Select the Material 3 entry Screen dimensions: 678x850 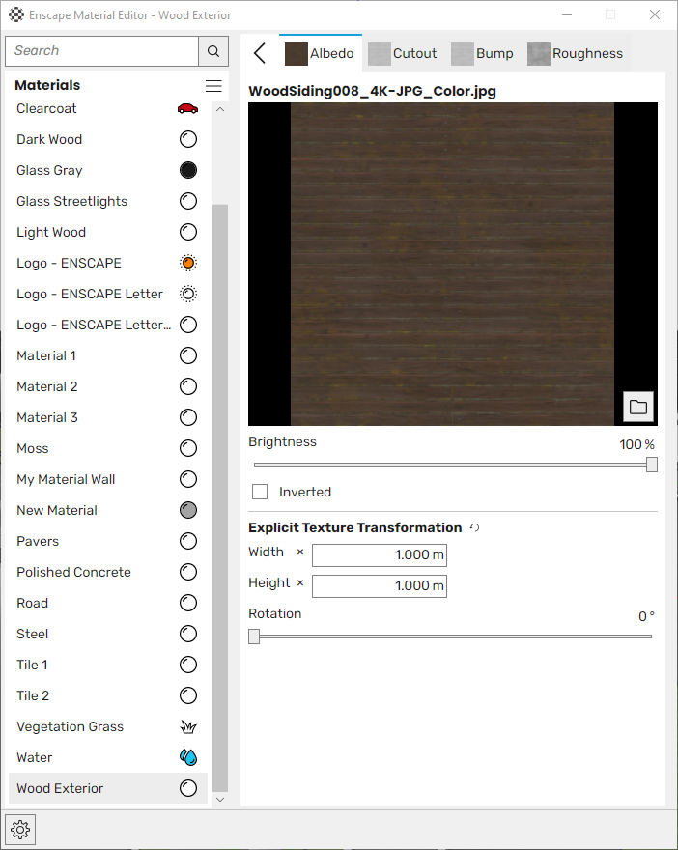(x=108, y=417)
